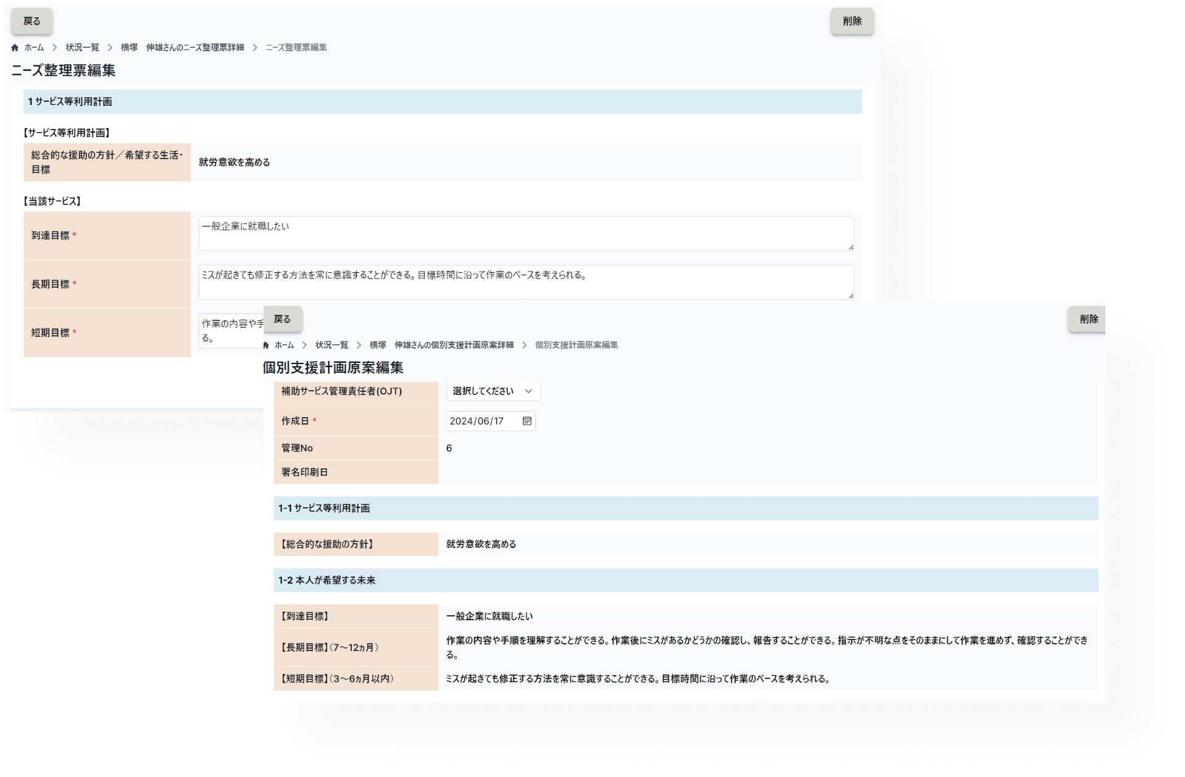Click the 長期目標 text area
1185x777 pixels.
526,282
